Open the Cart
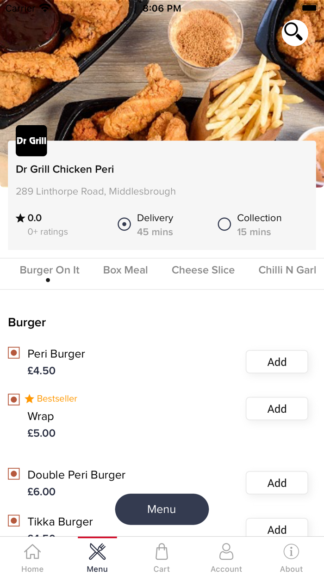 162,556
